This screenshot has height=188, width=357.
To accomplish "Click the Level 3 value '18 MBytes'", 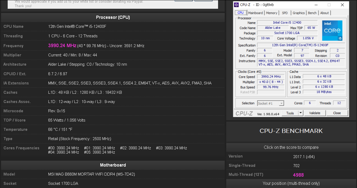I will (x=324, y=92).
